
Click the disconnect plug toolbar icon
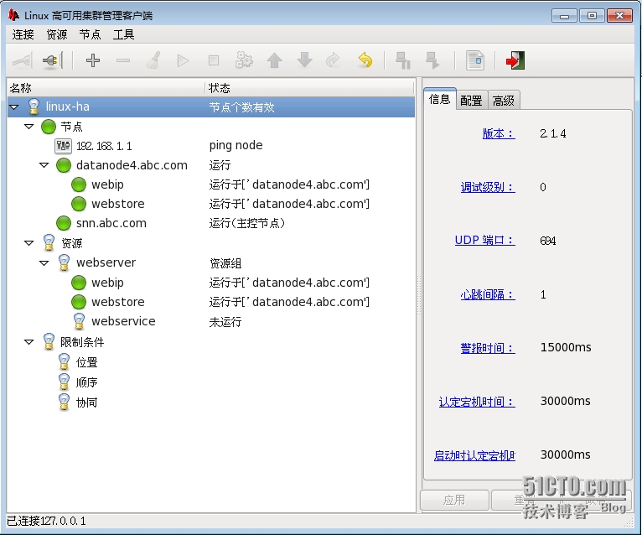pos(53,60)
